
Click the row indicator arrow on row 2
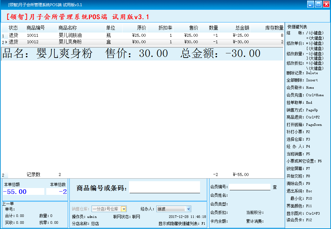6,42
